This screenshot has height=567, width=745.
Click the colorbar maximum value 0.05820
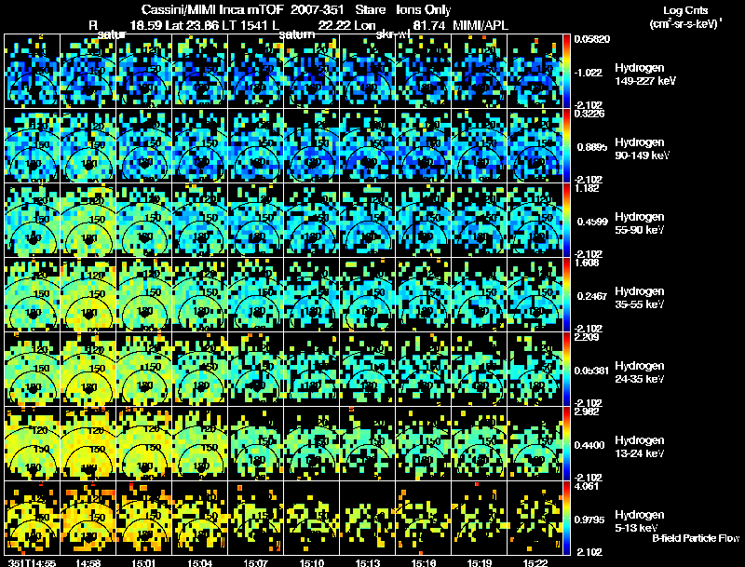(x=591, y=39)
